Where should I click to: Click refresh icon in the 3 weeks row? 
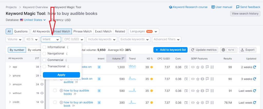[x=255, y=79]
